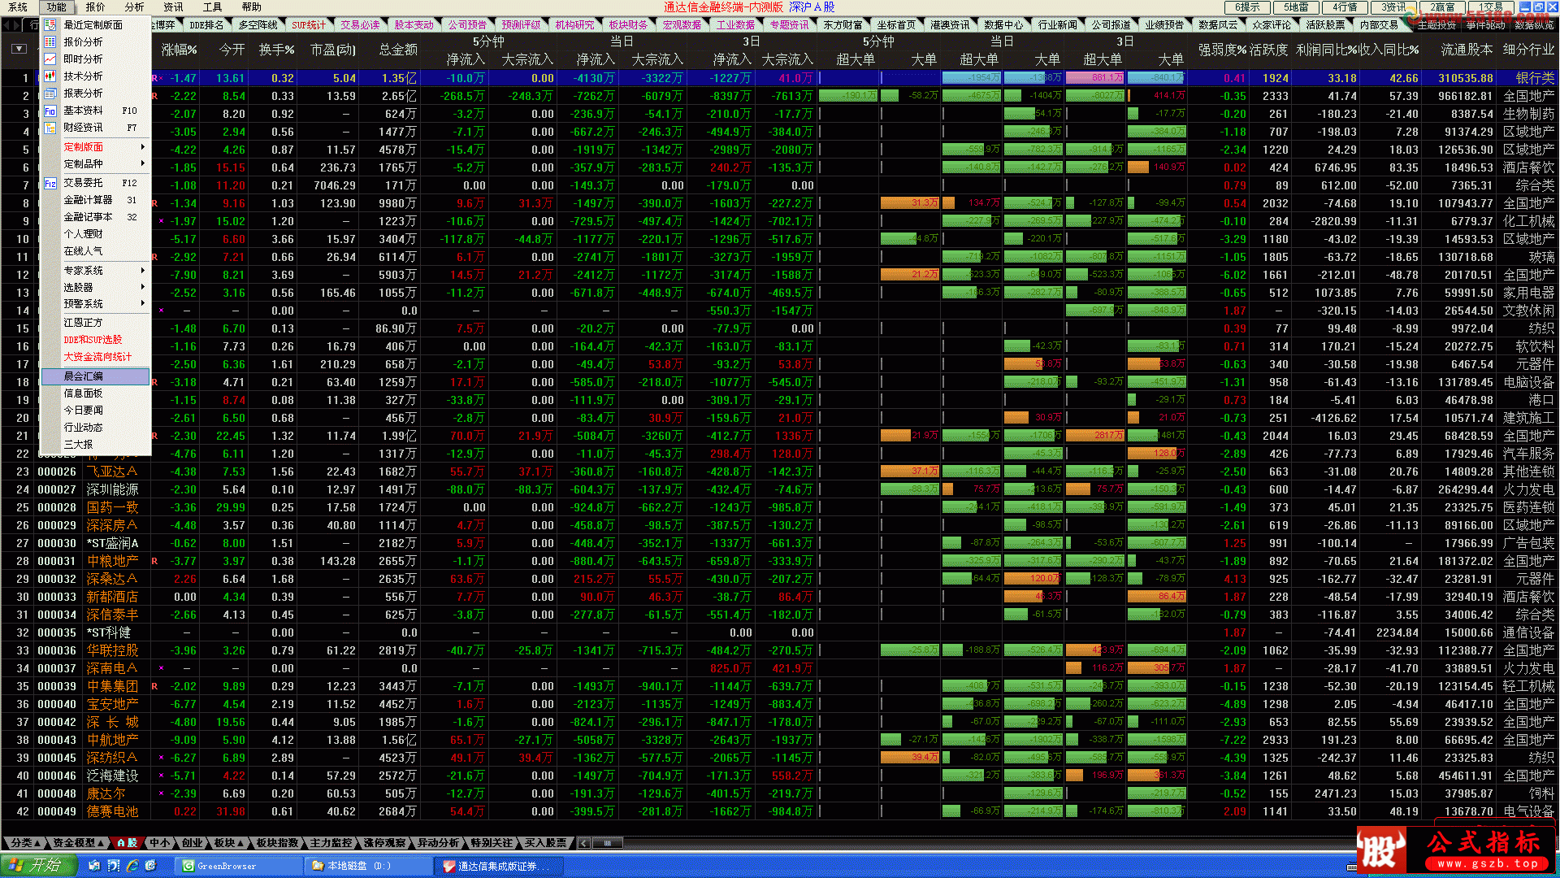
Task: Select 今日要闻 menu entry
Action: click(x=95, y=411)
